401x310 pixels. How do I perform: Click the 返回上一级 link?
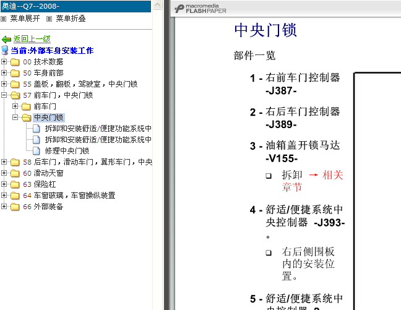click(32, 39)
